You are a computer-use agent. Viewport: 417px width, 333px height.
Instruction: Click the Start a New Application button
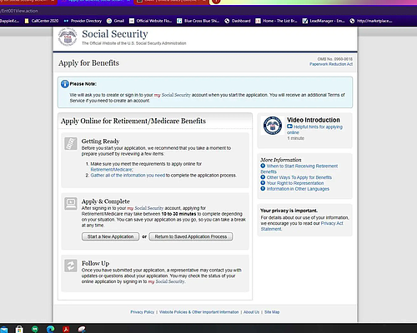(x=110, y=236)
